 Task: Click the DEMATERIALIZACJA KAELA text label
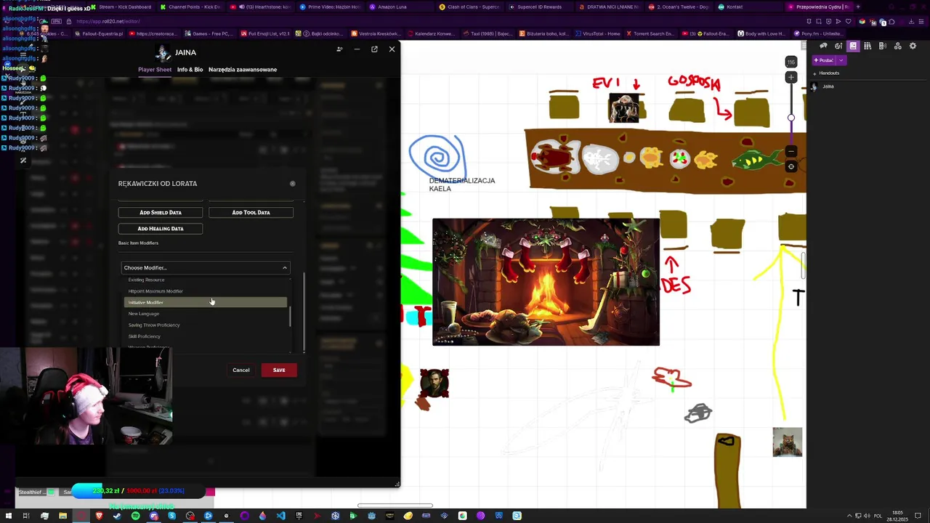[x=462, y=185]
